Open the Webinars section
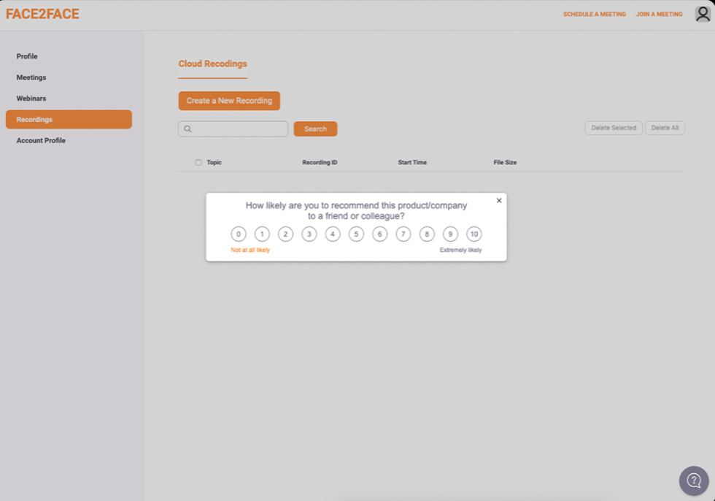The width and height of the screenshot is (715, 501). [31, 98]
